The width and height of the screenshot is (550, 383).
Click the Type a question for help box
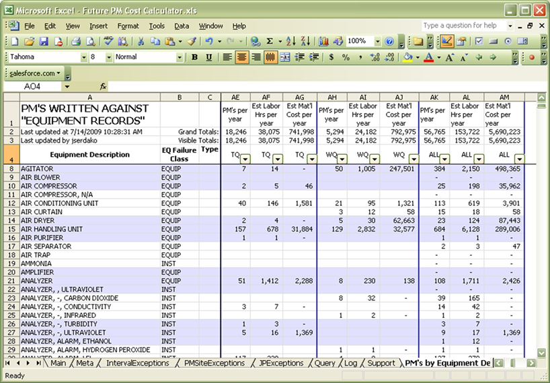click(464, 26)
